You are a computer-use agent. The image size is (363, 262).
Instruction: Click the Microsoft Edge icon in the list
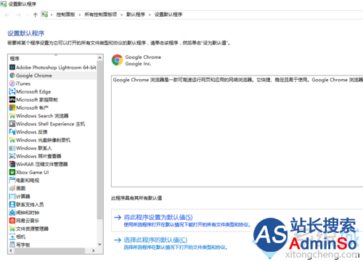point(12,91)
